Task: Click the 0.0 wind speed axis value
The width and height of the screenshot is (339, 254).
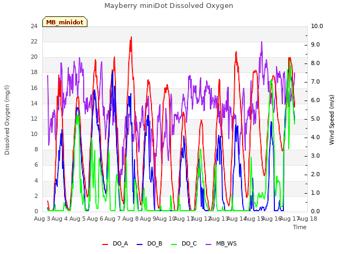Action: 315,211
